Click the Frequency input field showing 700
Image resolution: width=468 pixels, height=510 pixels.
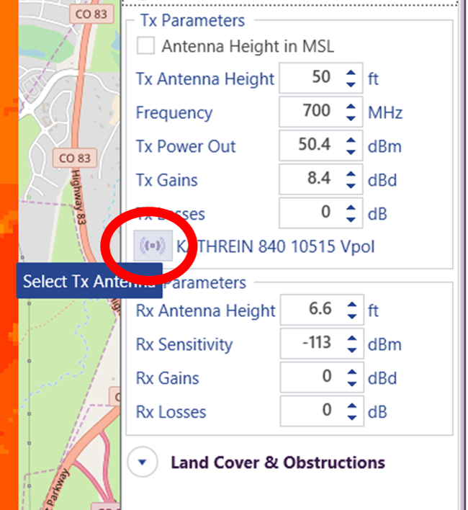click(x=311, y=112)
